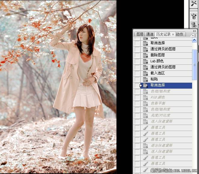Collapse the panel with the double-arrow icon
The height and width of the screenshot is (174, 199).
(x=194, y=31)
